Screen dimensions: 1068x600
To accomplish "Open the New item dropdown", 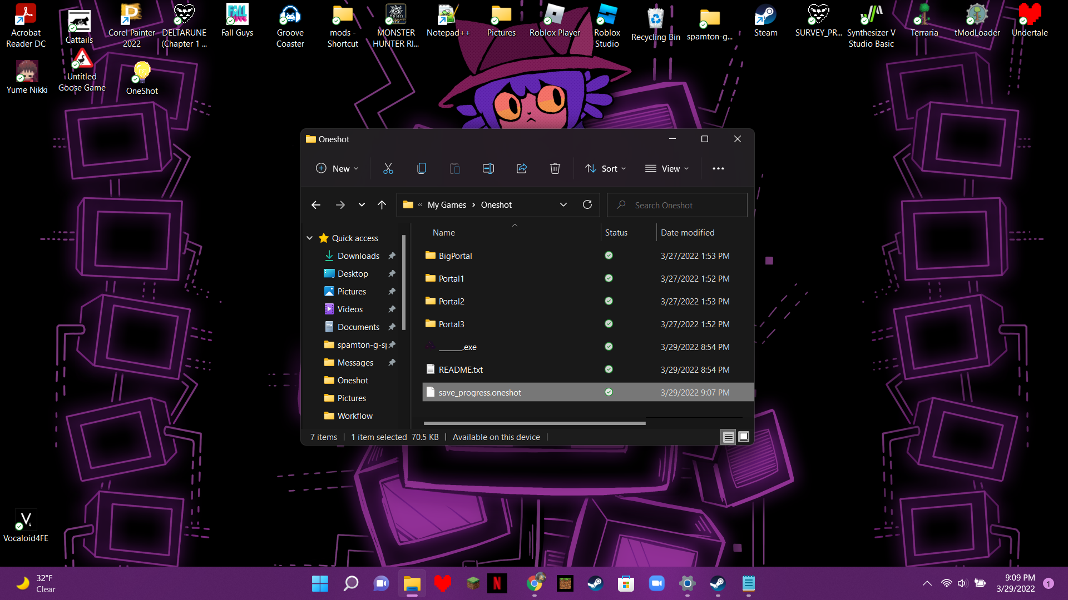I will pos(337,168).
